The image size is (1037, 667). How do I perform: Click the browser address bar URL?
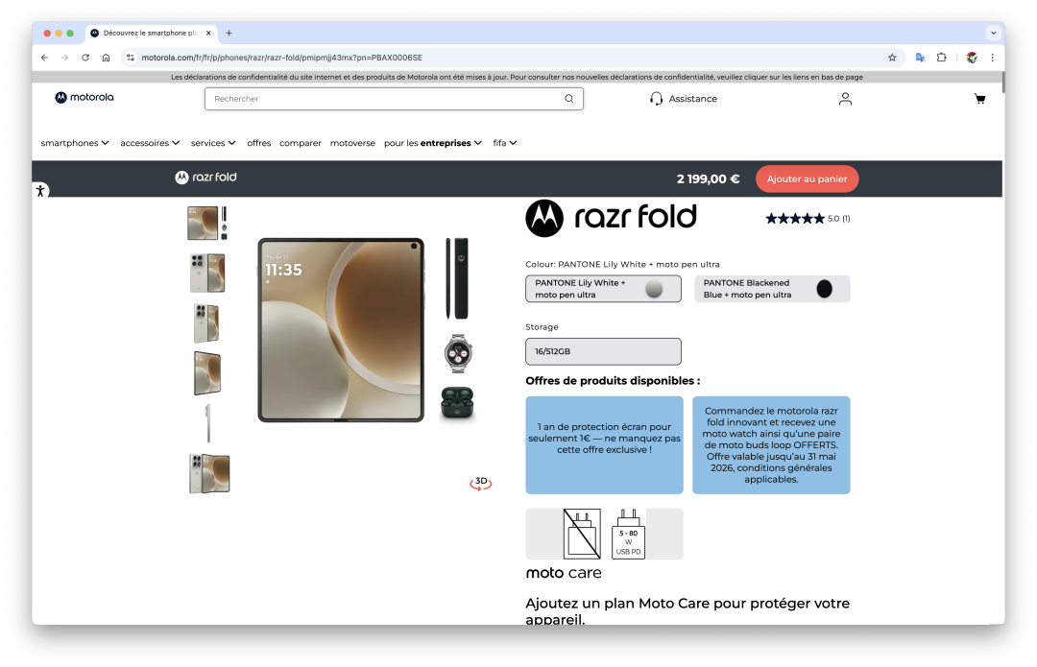click(281, 58)
